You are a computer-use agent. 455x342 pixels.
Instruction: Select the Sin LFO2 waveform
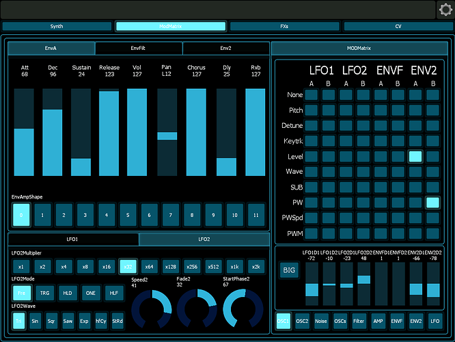(x=35, y=321)
